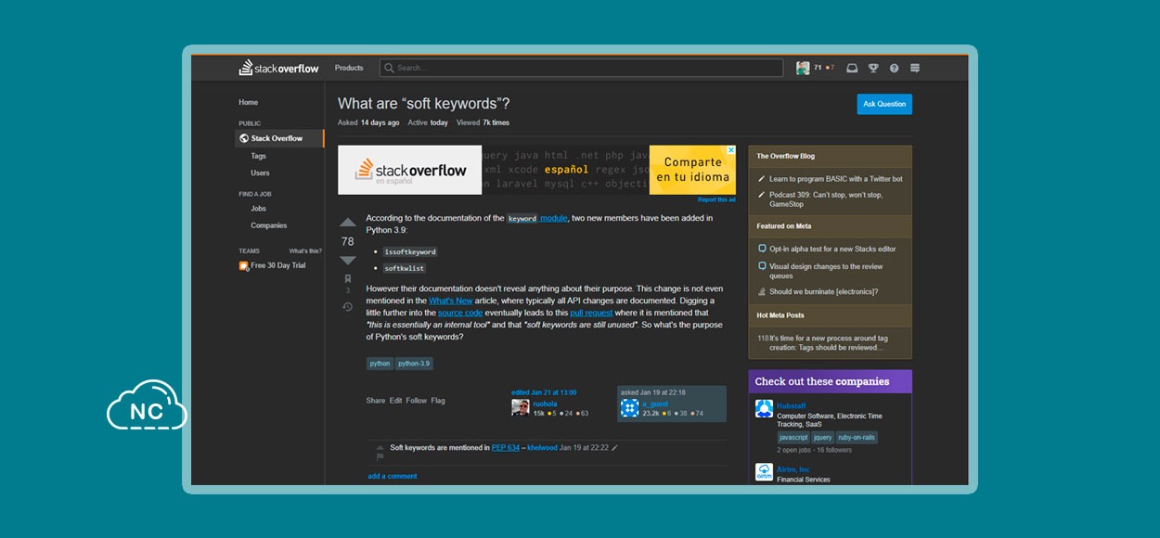The width and height of the screenshot is (1160, 538).
Task: Click a_guest's avatar icon
Action: (x=629, y=408)
